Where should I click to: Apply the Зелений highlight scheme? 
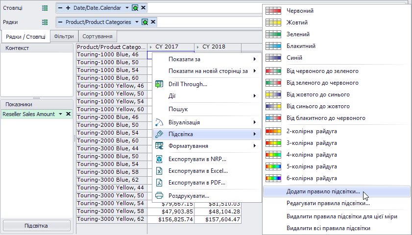coord(337,34)
